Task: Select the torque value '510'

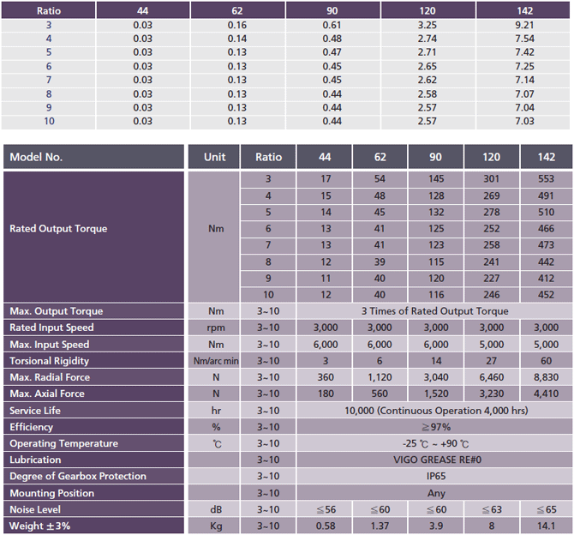Action: pos(547,212)
